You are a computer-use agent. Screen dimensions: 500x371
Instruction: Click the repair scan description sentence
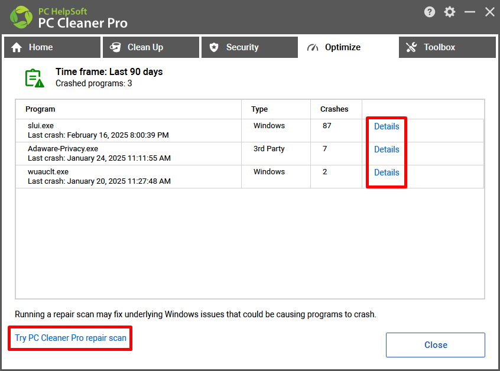click(196, 315)
